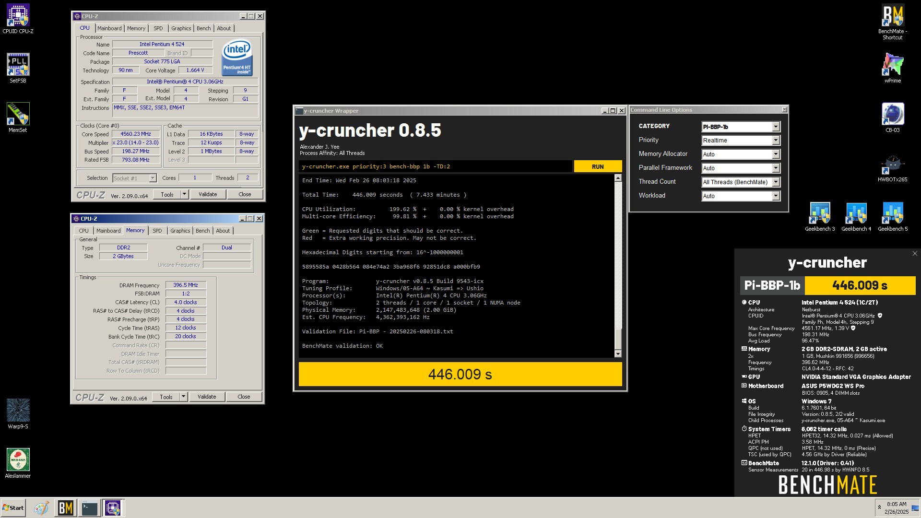The height and width of the screenshot is (518, 921).
Task: Click the y-cruncher output scrollbar down arrow
Action: coord(618,354)
